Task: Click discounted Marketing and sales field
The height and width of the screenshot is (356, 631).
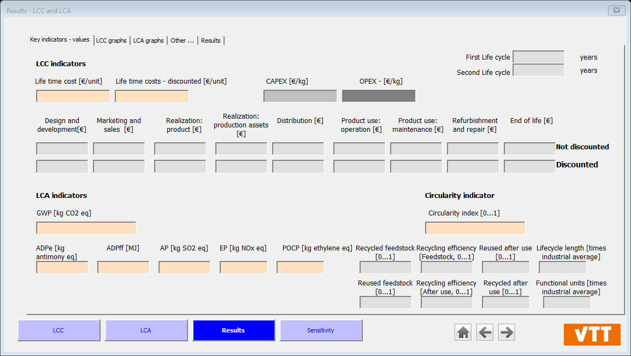Action: click(119, 166)
